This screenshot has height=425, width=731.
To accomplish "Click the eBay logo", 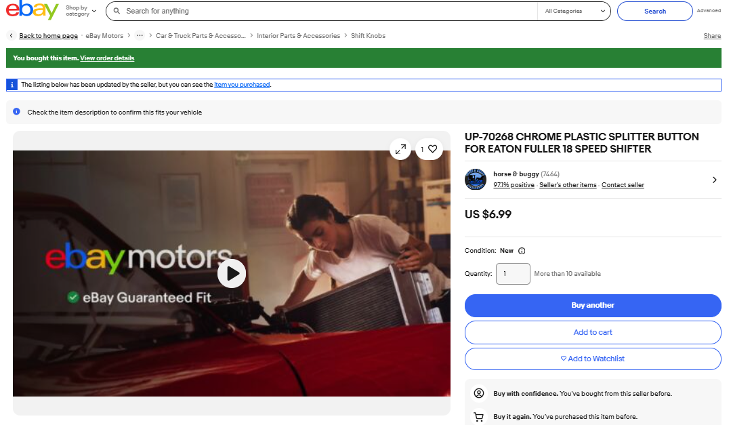I will click(x=32, y=10).
